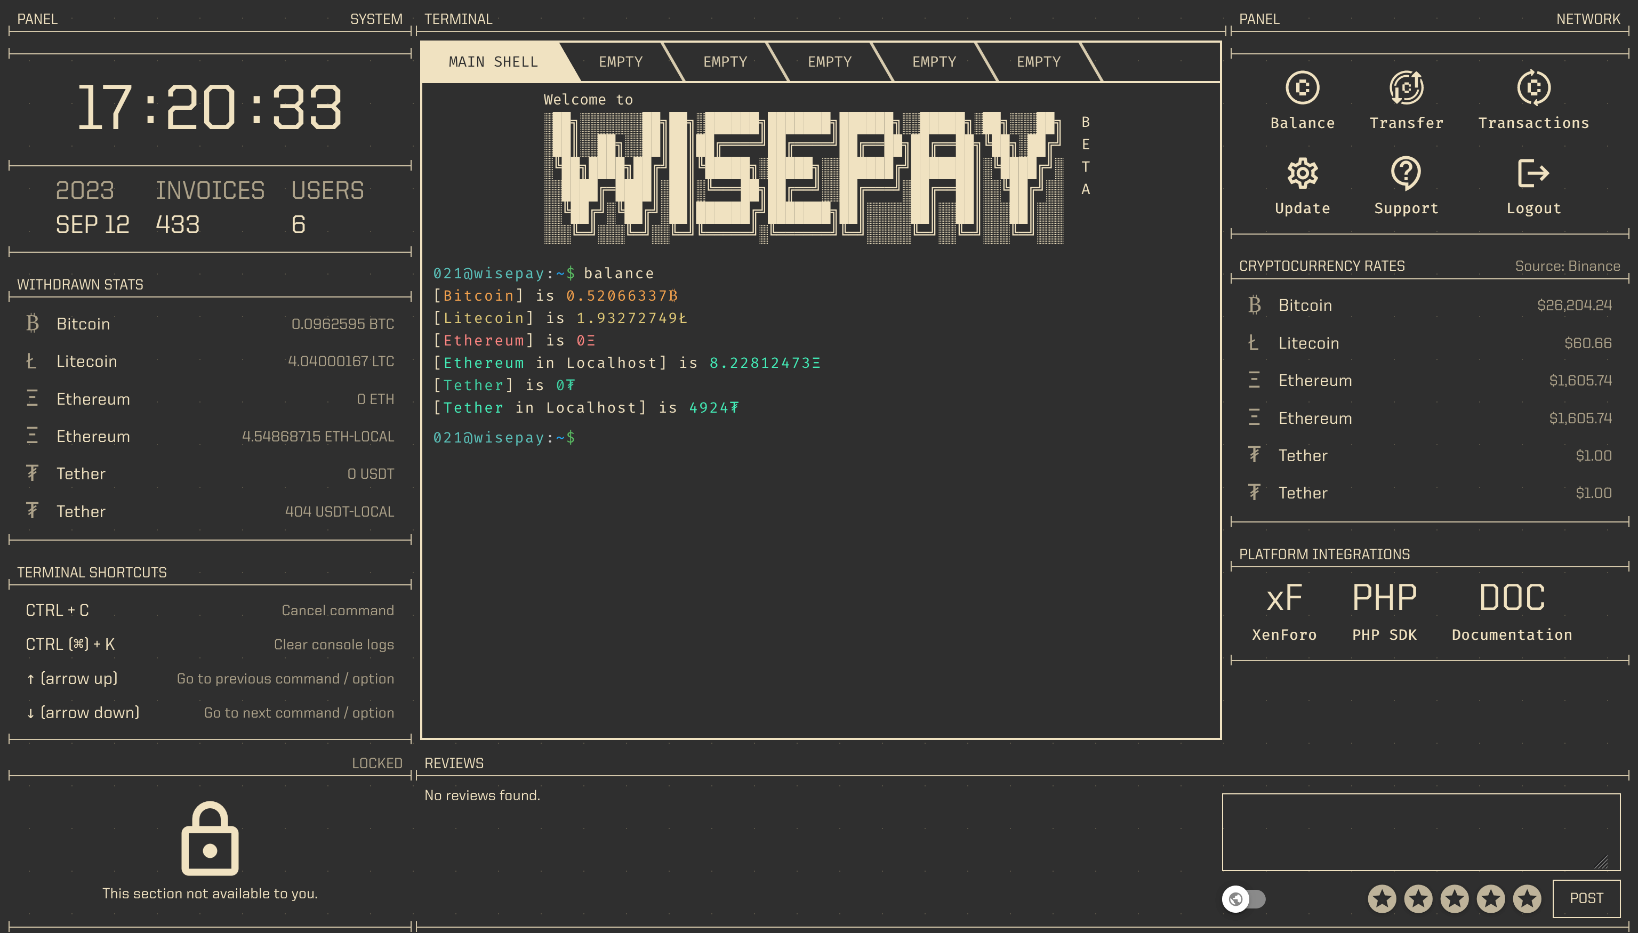Click the 17:20:33 clock display
This screenshot has width=1638, height=933.
click(x=209, y=107)
